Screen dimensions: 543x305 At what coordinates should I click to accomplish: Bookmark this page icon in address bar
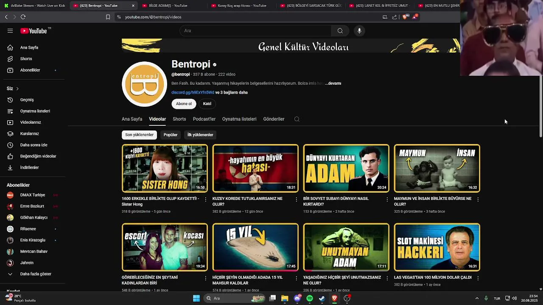[108, 17]
